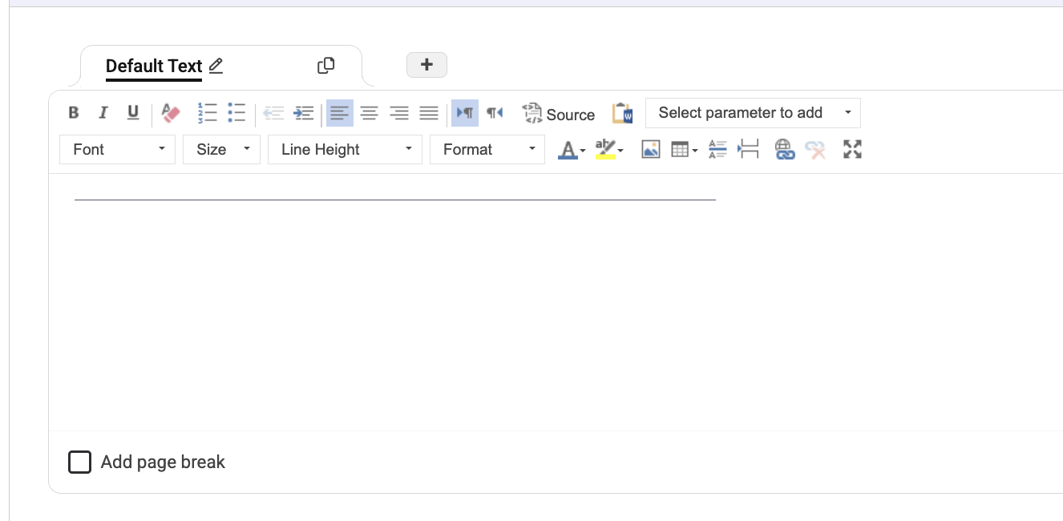
Task: Align text to the left
Action: 340,113
